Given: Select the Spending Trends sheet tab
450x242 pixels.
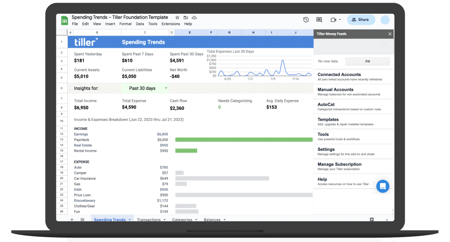Looking at the screenshot, I should pyautogui.click(x=110, y=219).
